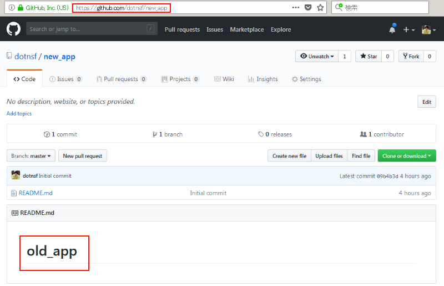Click the Pocket save icon

(x=308, y=8)
